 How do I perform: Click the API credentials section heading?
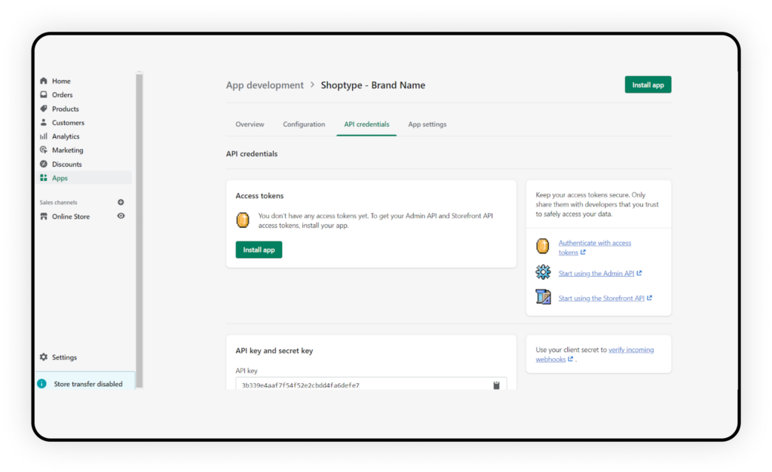click(252, 154)
